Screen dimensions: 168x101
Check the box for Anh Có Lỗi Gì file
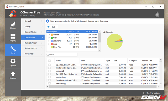(49, 68)
